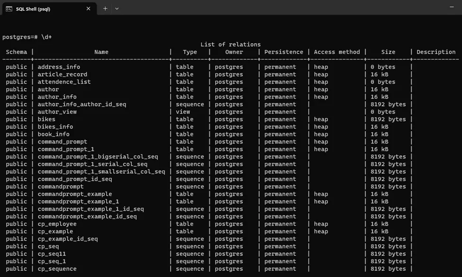Viewport: 462px width, 277px height.
Task: Click the 'List of relations' heading text
Action: pyautogui.click(x=230, y=45)
